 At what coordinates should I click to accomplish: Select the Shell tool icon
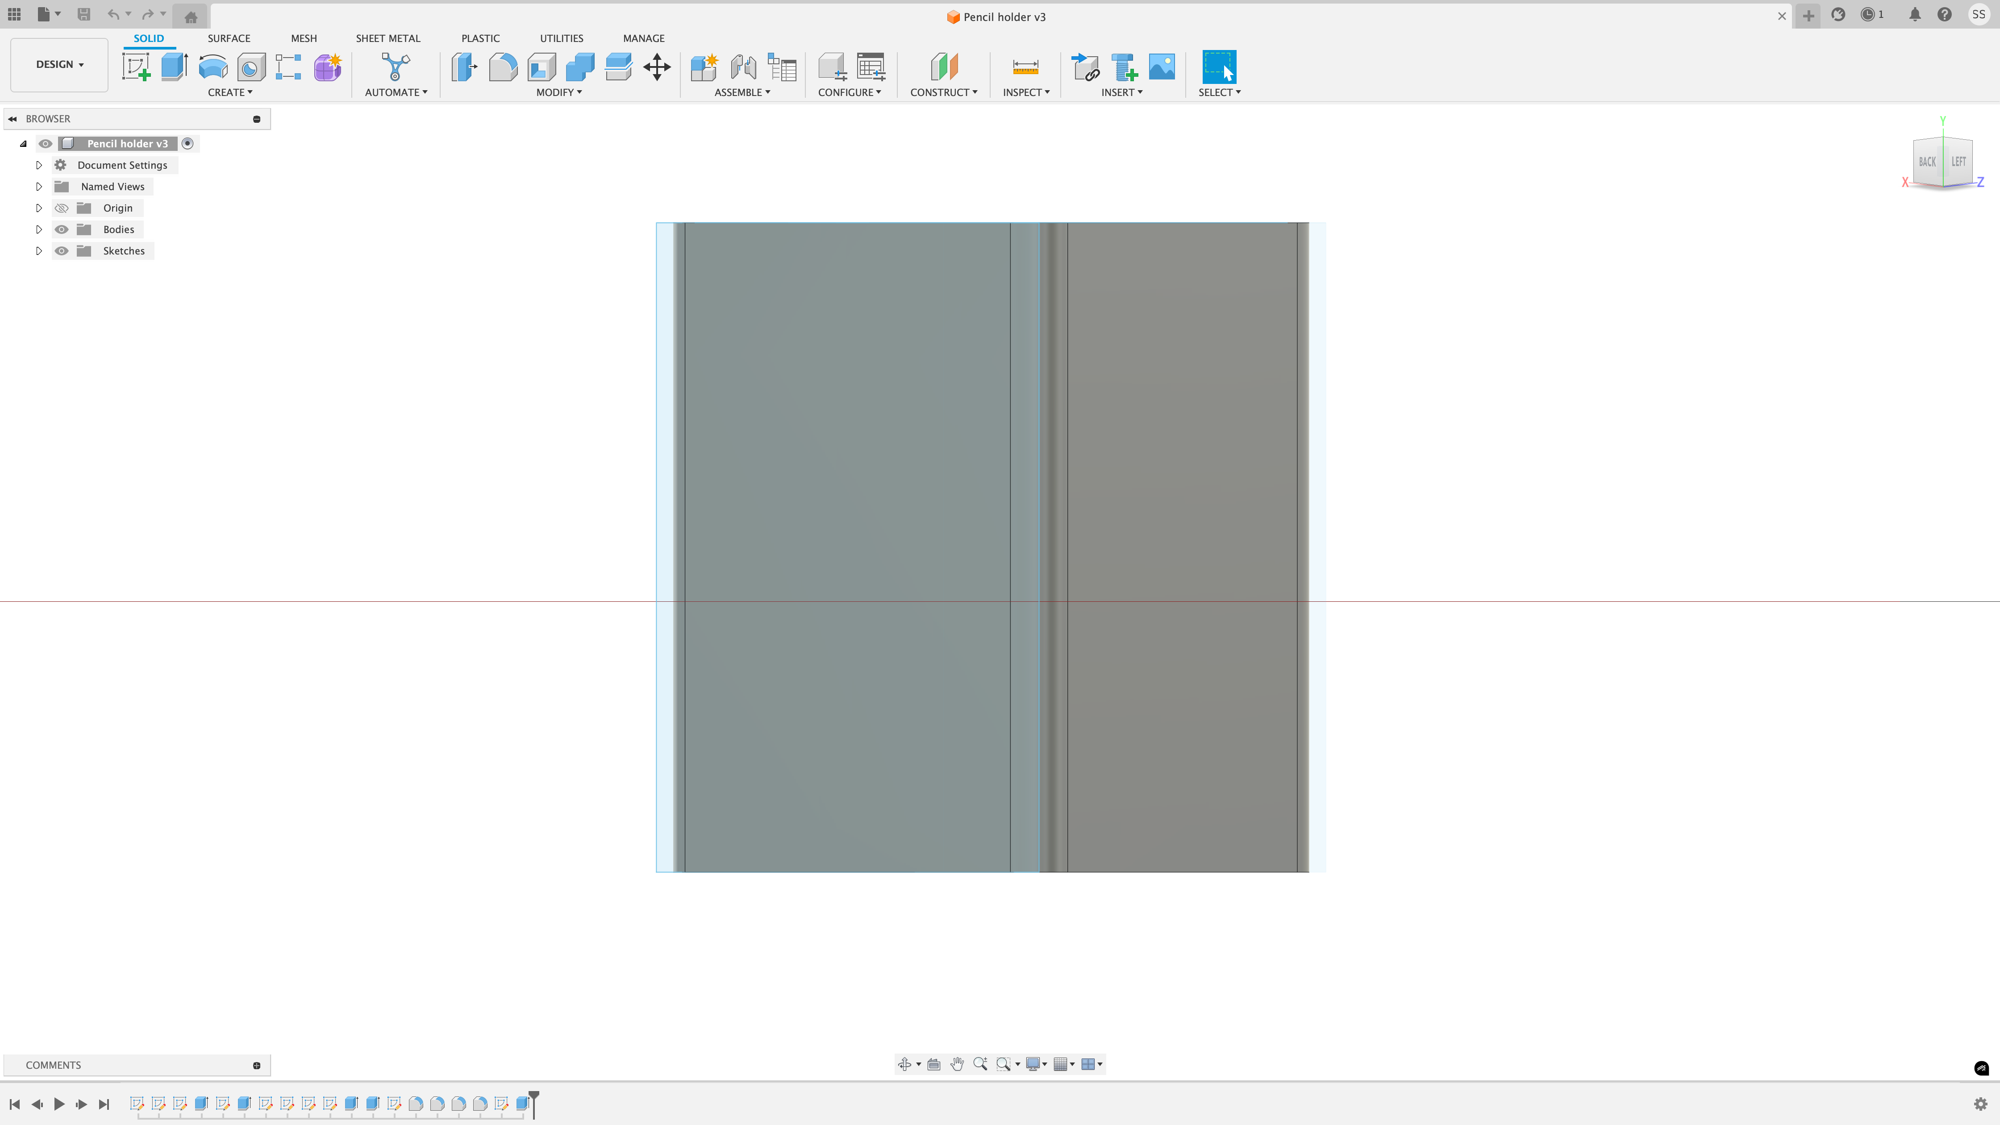(541, 67)
